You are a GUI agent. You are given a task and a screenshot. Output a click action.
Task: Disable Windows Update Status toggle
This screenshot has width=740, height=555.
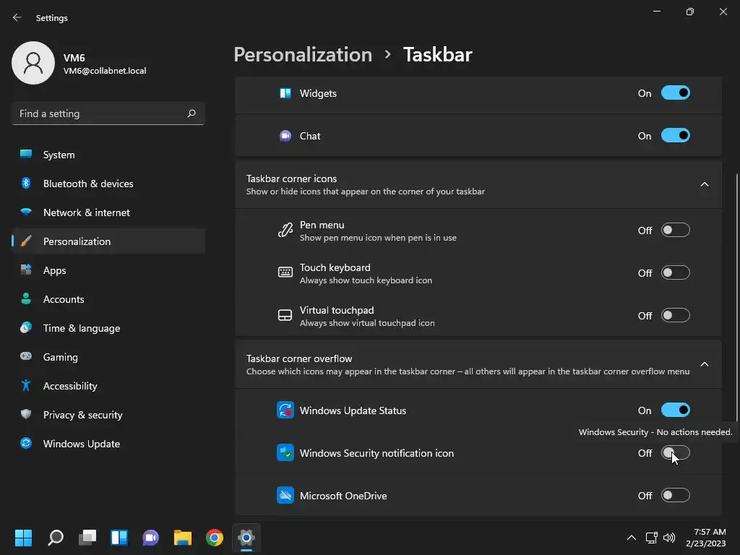point(676,410)
